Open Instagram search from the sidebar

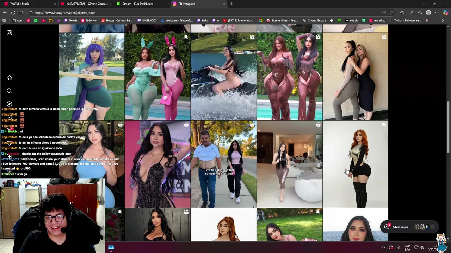[9, 91]
